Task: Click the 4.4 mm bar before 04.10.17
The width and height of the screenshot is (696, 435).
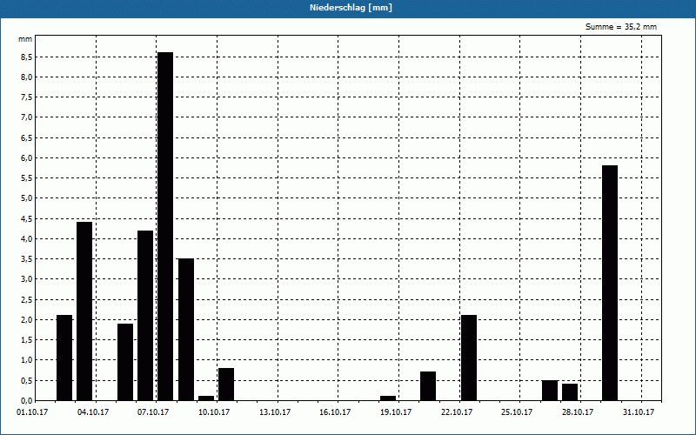Action: click(84, 311)
